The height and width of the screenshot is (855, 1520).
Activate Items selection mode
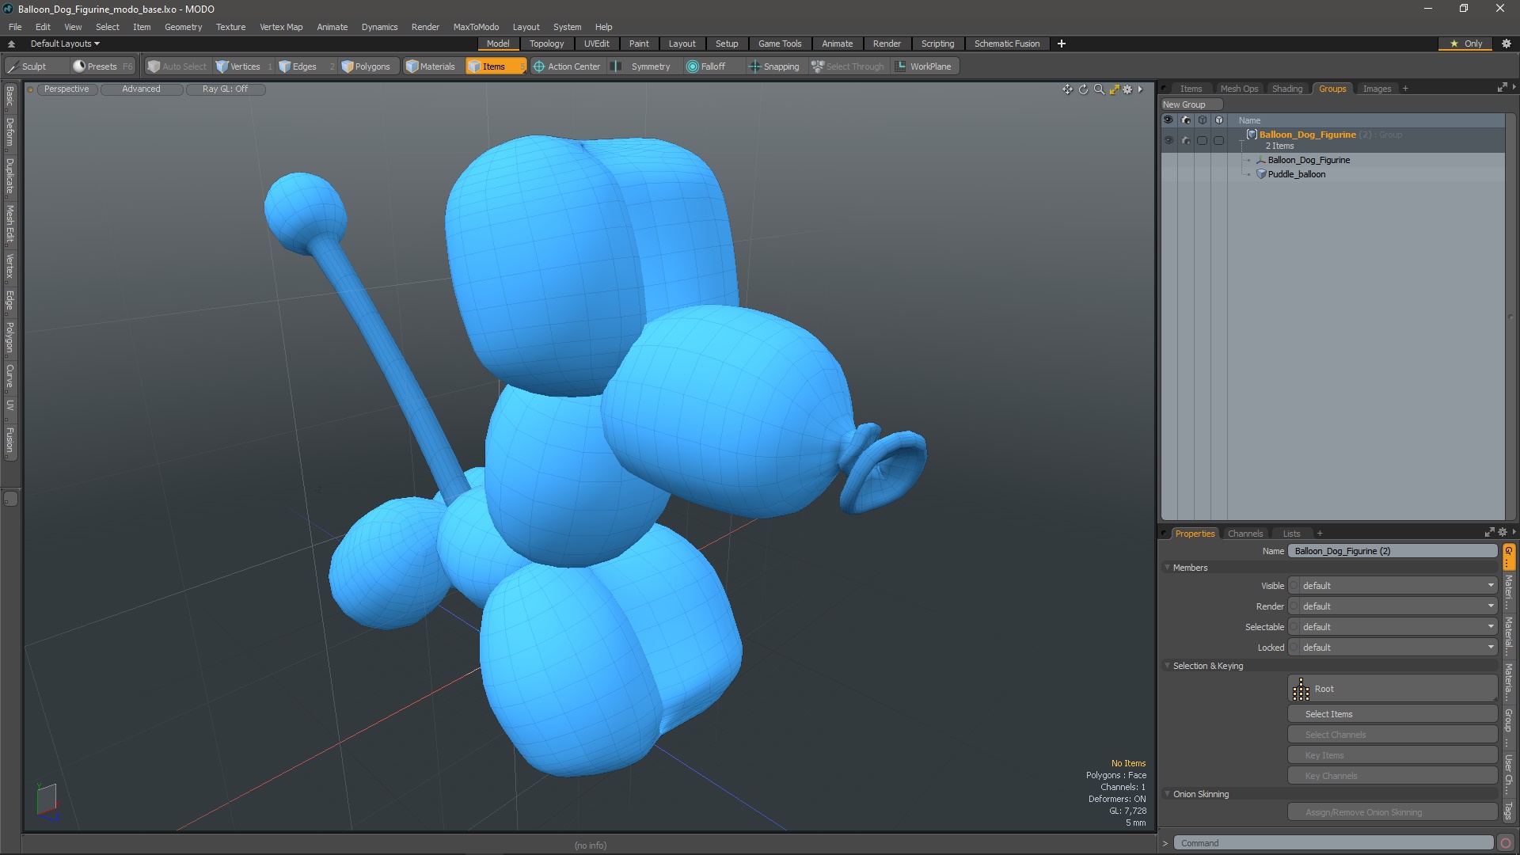(495, 66)
